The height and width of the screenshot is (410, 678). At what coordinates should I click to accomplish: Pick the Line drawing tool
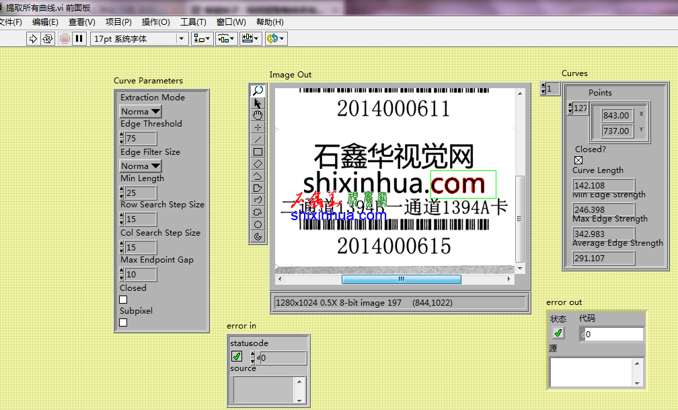click(258, 139)
